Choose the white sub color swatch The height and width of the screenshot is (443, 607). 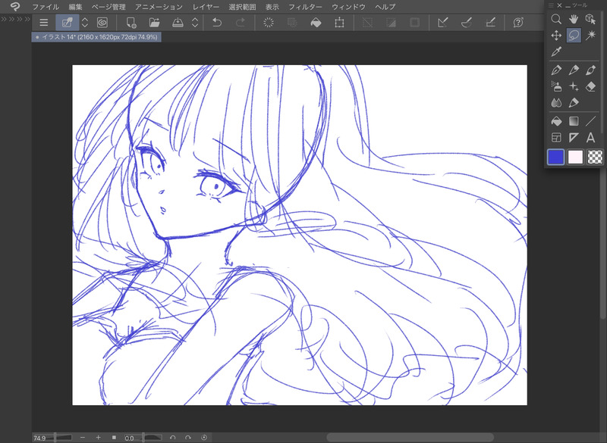(575, 158)
